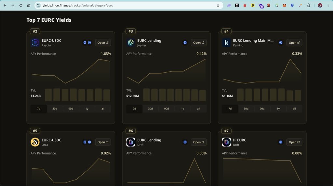Viewport: 333px width, 186px height.
Task: Select 30d range on Kamino card
Action: click(246, 109)
